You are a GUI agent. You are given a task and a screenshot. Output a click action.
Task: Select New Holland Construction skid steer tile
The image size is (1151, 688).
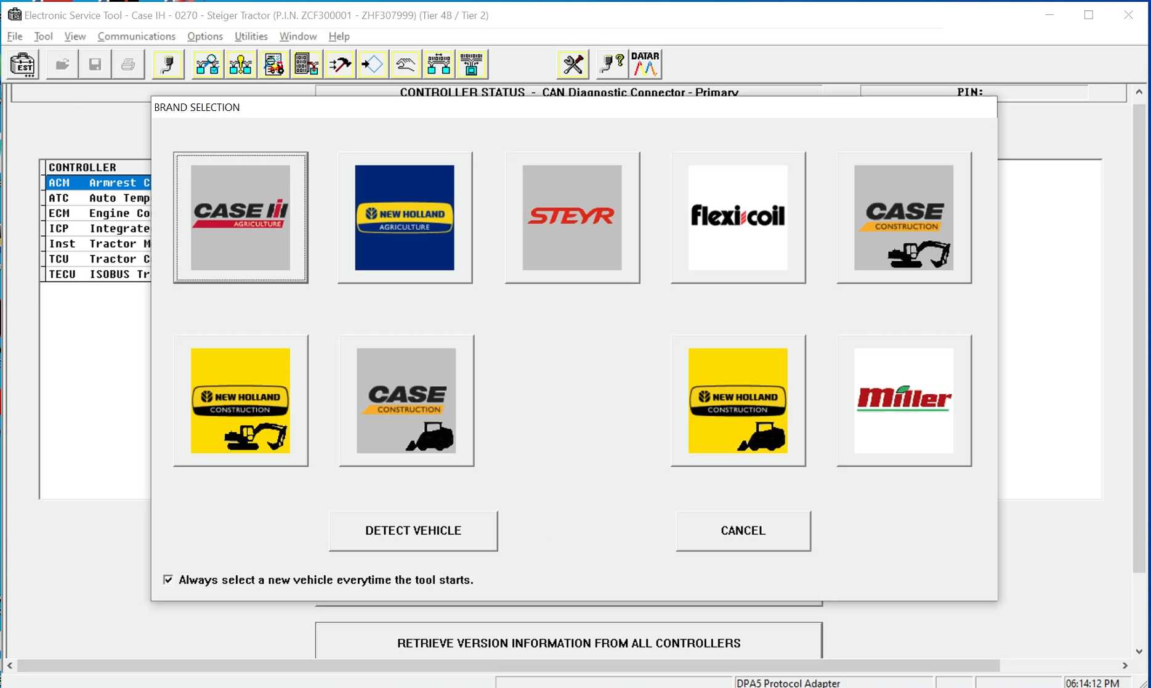[x=738, y=400]
